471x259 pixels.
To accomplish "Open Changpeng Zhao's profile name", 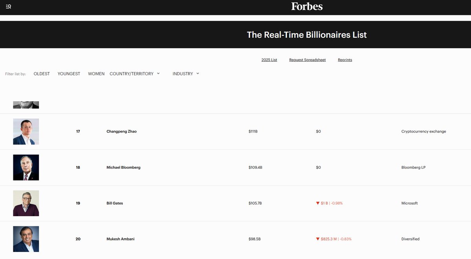I will coord(122,131).
